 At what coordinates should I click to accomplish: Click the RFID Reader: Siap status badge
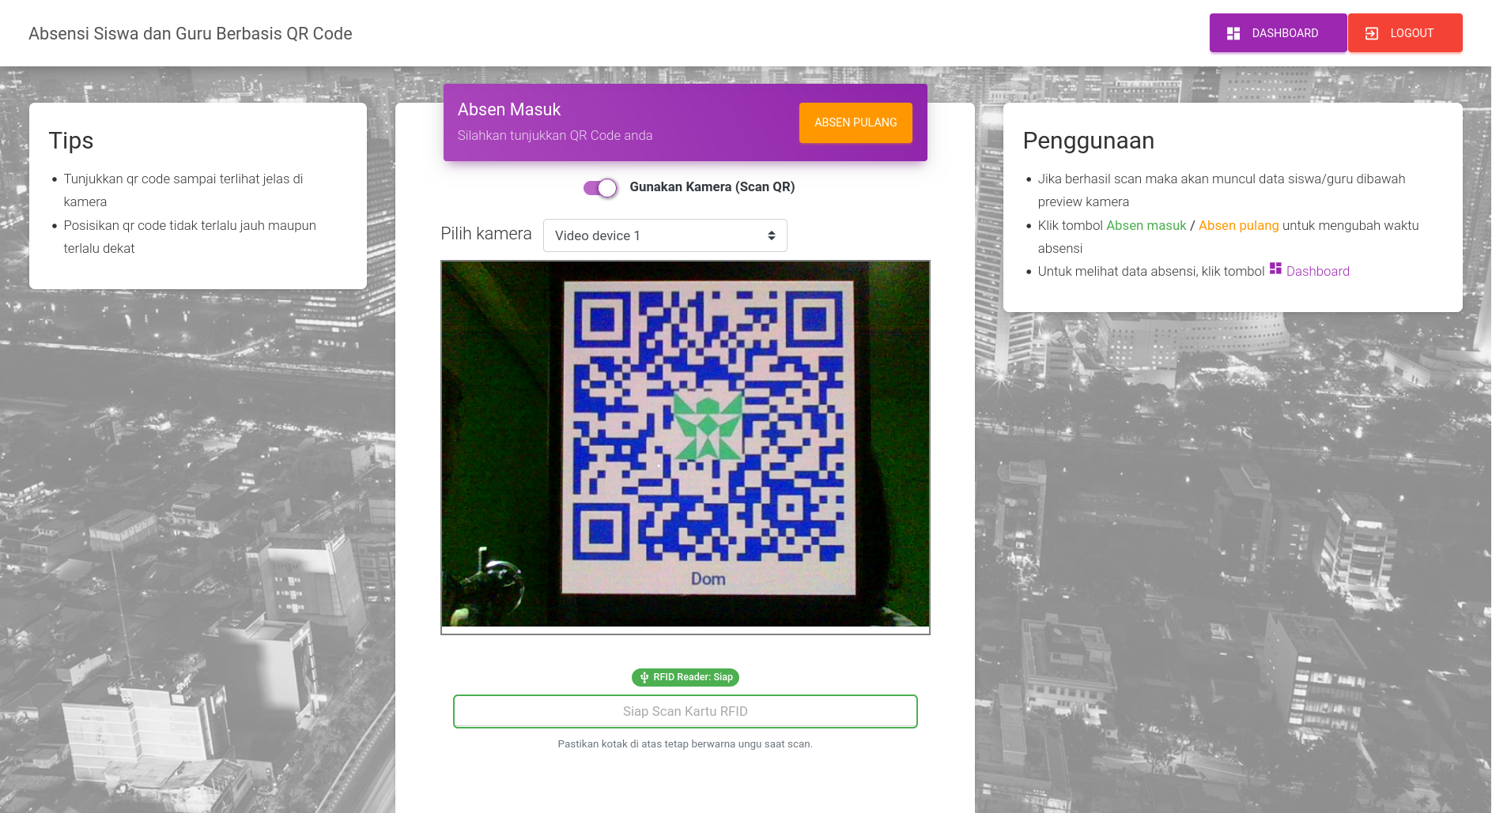[x=685, y=677]
